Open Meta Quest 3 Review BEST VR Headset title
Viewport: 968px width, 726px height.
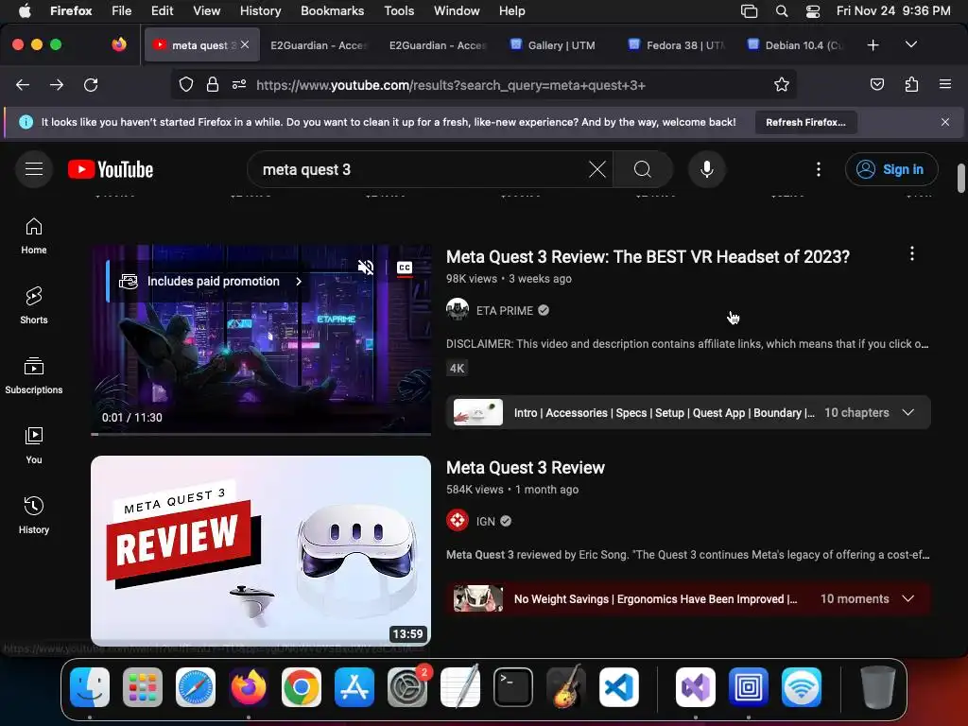[648, 257]
